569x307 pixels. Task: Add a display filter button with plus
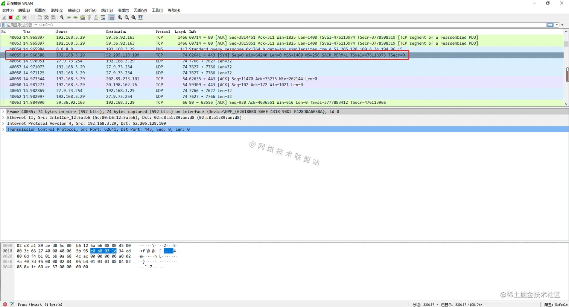click(x=562, y=25)
